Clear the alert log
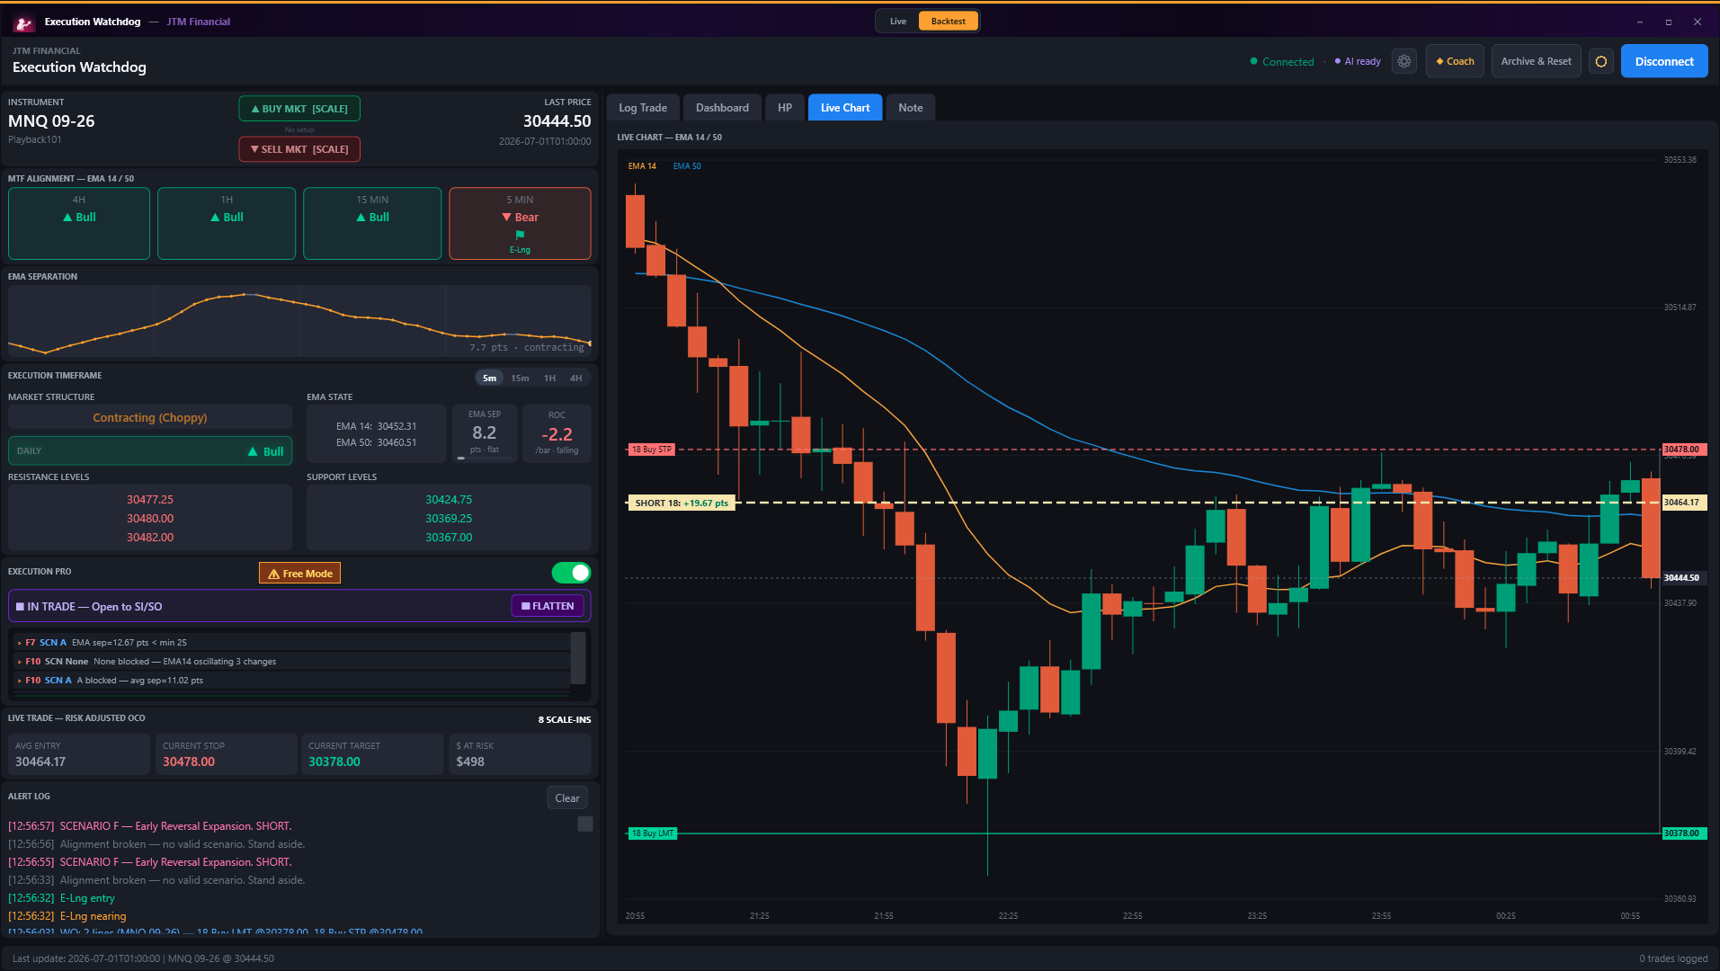The width and height of the screenshot is (1720, 971). tap(567, 798)
